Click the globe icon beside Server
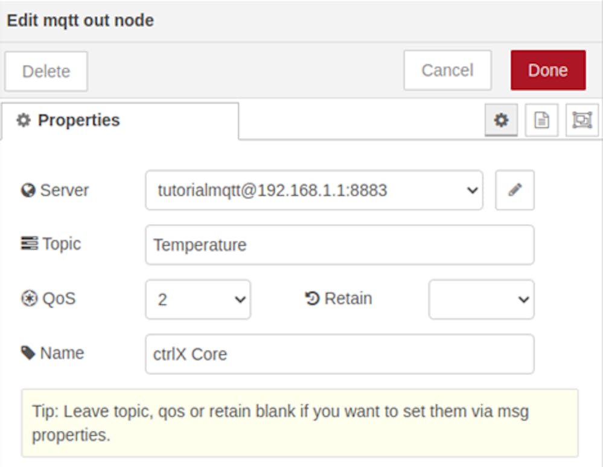Screen dimensions: 603x467 click(x=28, y=190)
